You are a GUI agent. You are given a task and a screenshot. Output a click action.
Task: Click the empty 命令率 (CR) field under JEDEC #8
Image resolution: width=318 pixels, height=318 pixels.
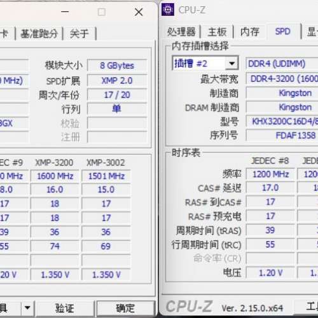tap(270, 259)
